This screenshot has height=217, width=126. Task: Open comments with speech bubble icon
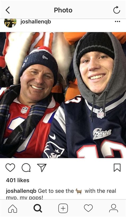(x=26, y=168)
